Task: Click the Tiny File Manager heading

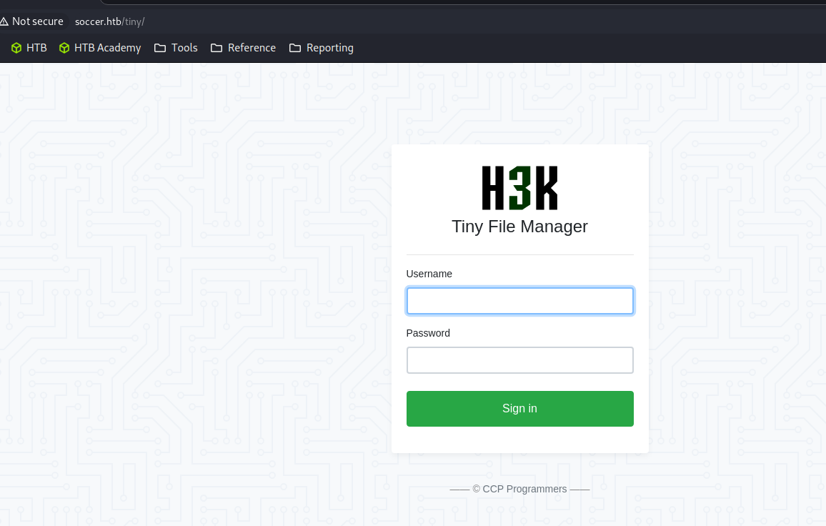Action: click(519, 227)
